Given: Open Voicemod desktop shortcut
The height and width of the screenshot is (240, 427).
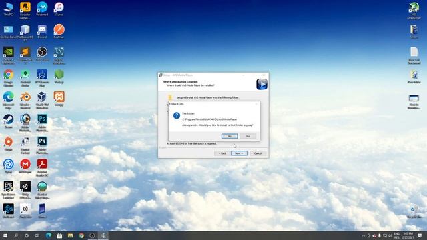Looking at the screenshot, I should pyautogui.click(x=42, y=9).
